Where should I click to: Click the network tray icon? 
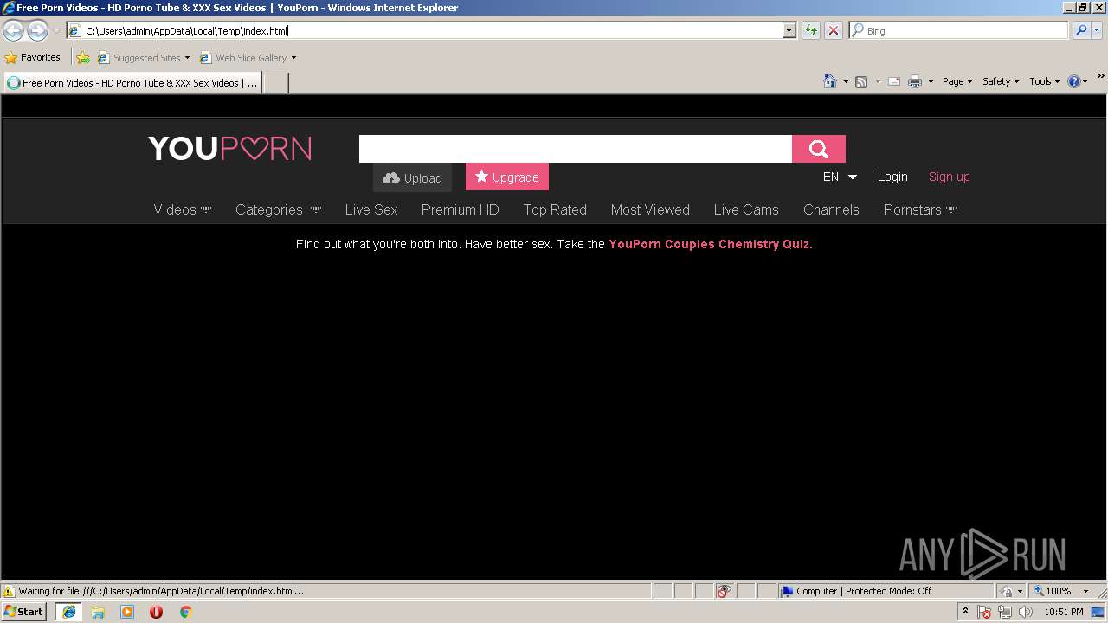pos(1005,612)
